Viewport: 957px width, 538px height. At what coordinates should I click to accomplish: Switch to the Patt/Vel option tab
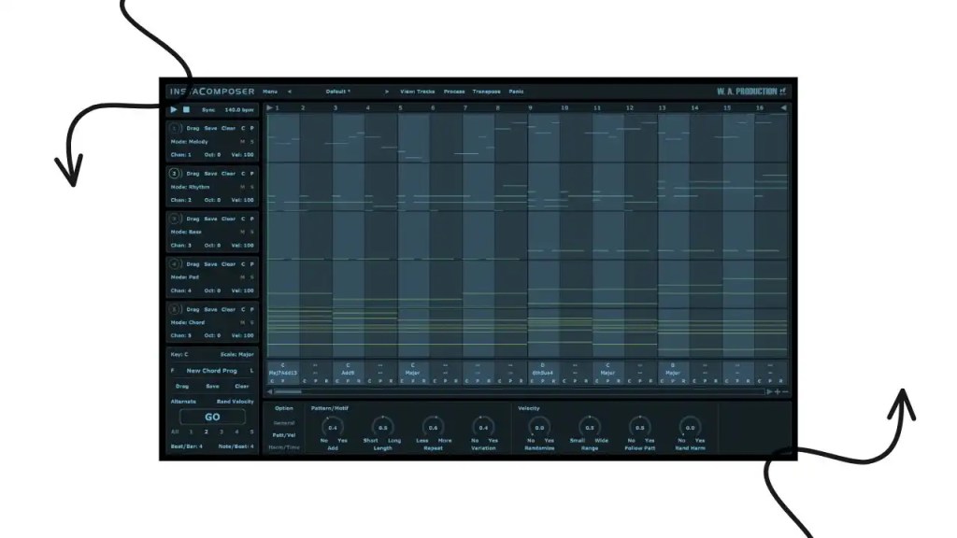pos(284,435)
